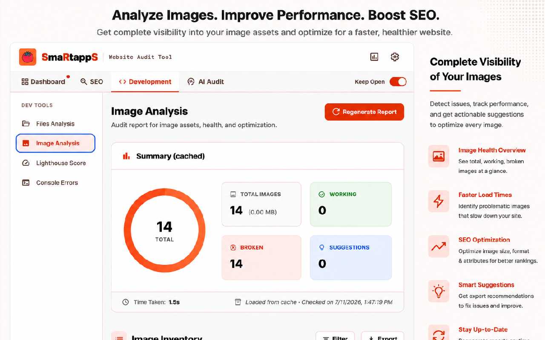Open Console Errors sidebar item
Image resolution: width=545 pixels, height=340 pixels.
pyautogui.click(x=55, y=183)
